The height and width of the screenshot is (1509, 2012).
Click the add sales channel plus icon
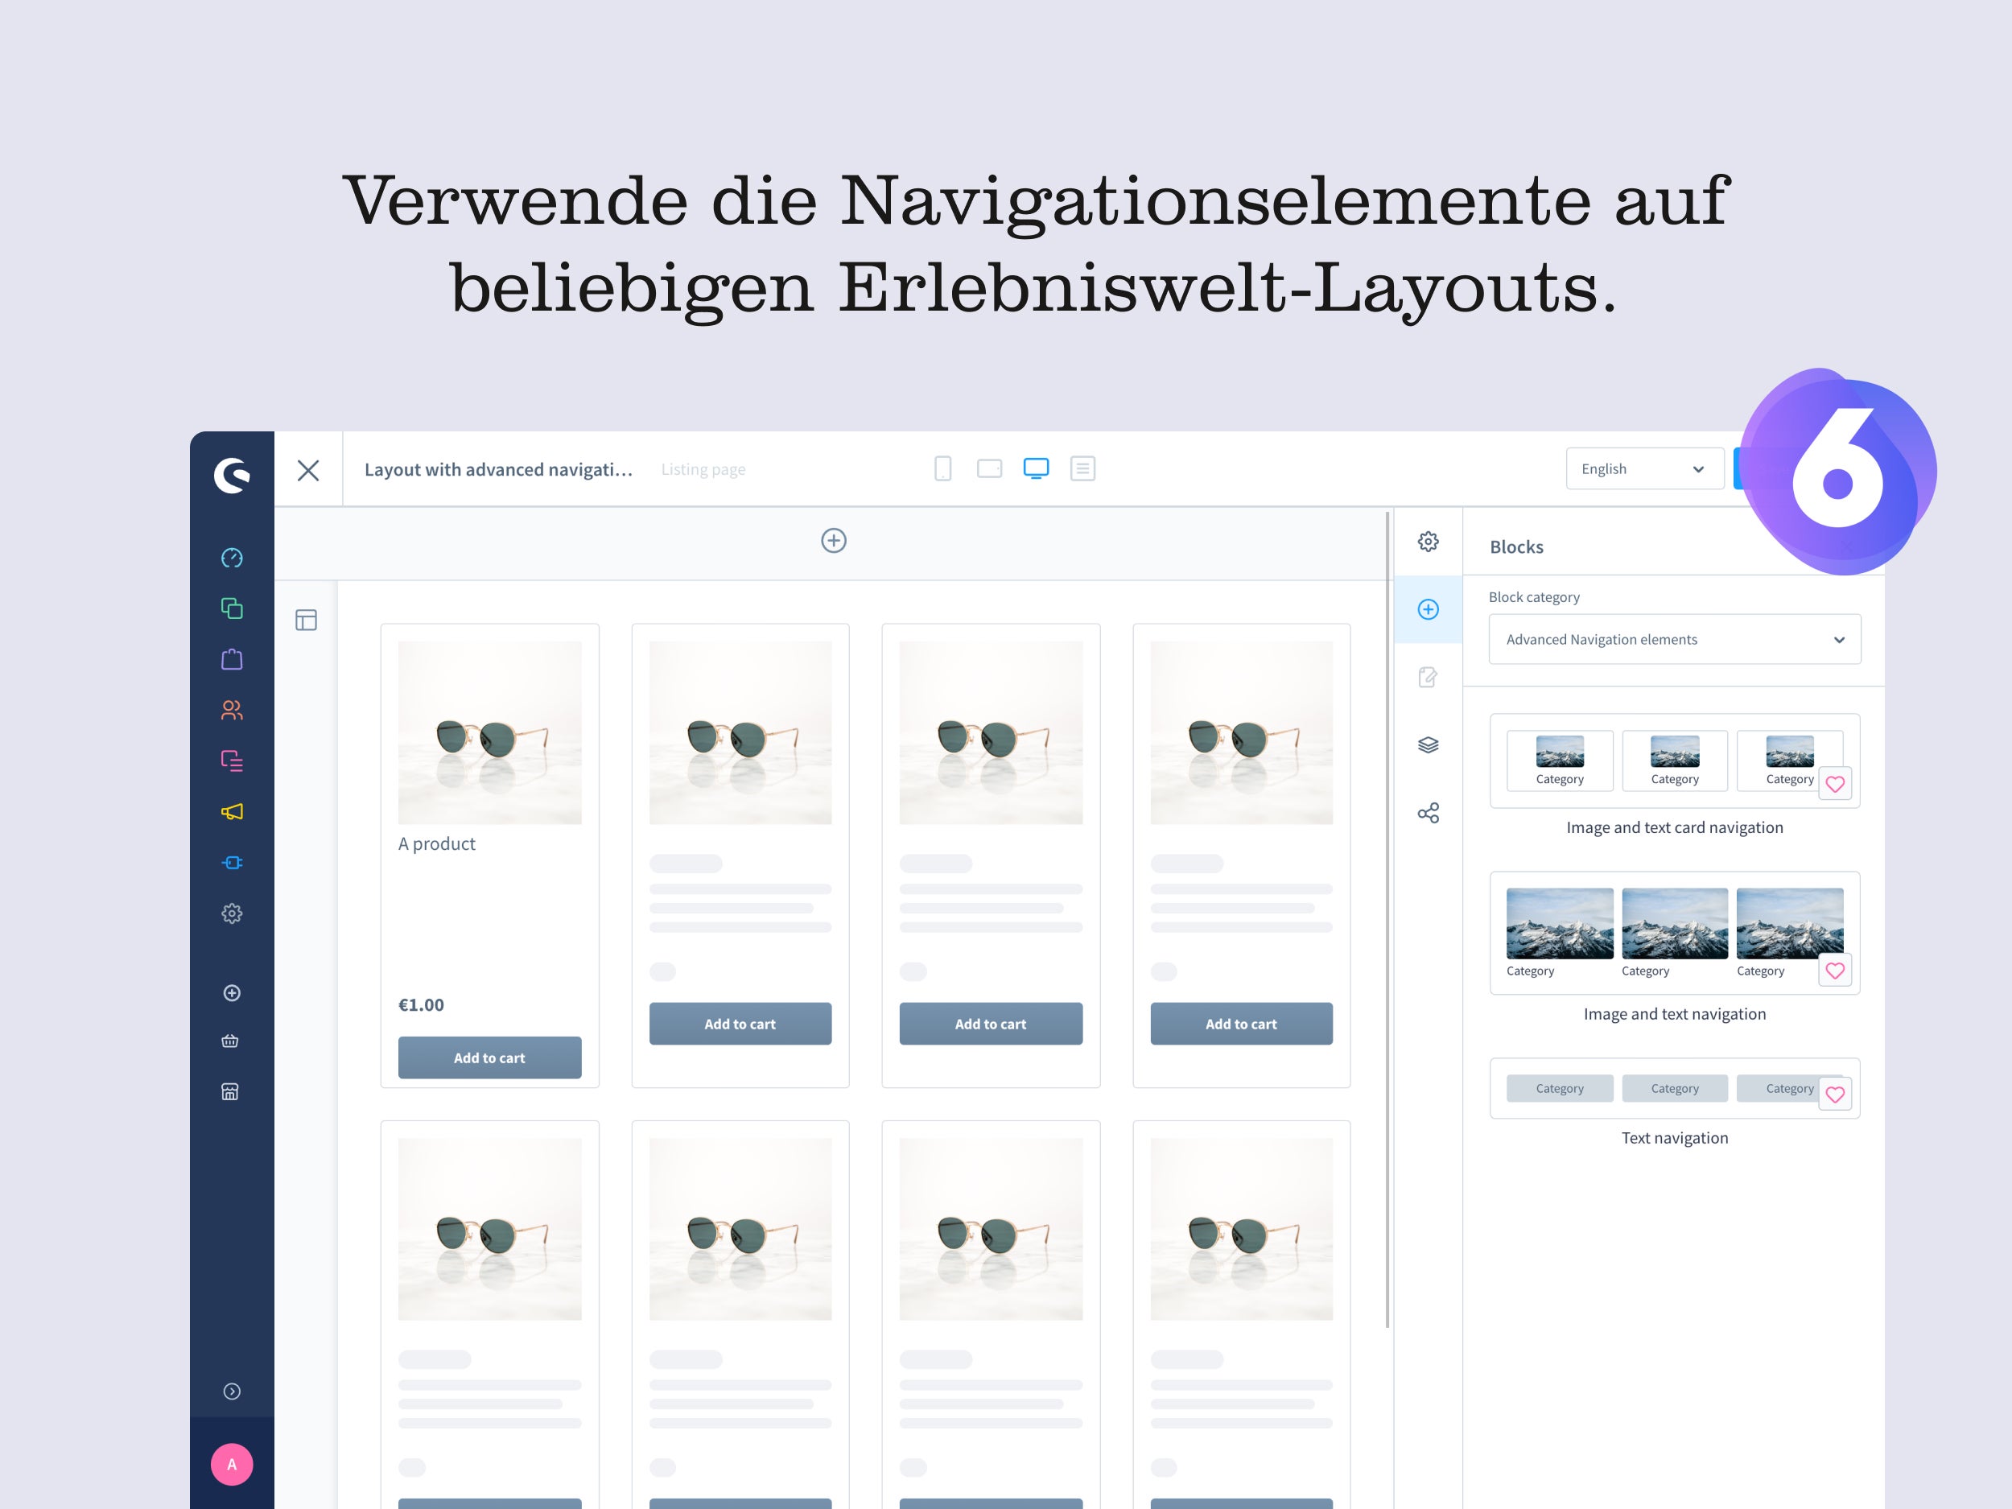coord(232,993)
